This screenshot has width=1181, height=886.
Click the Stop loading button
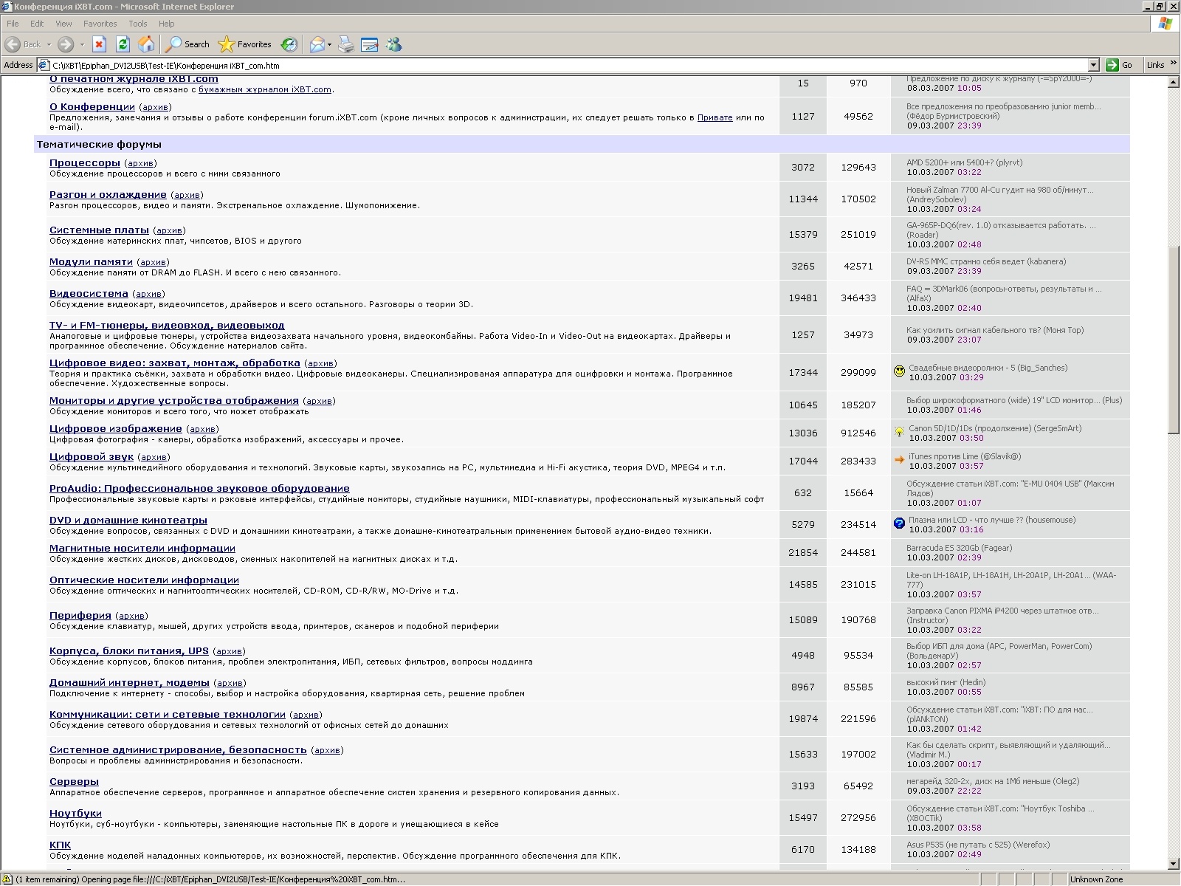click(x=99, y=44)
